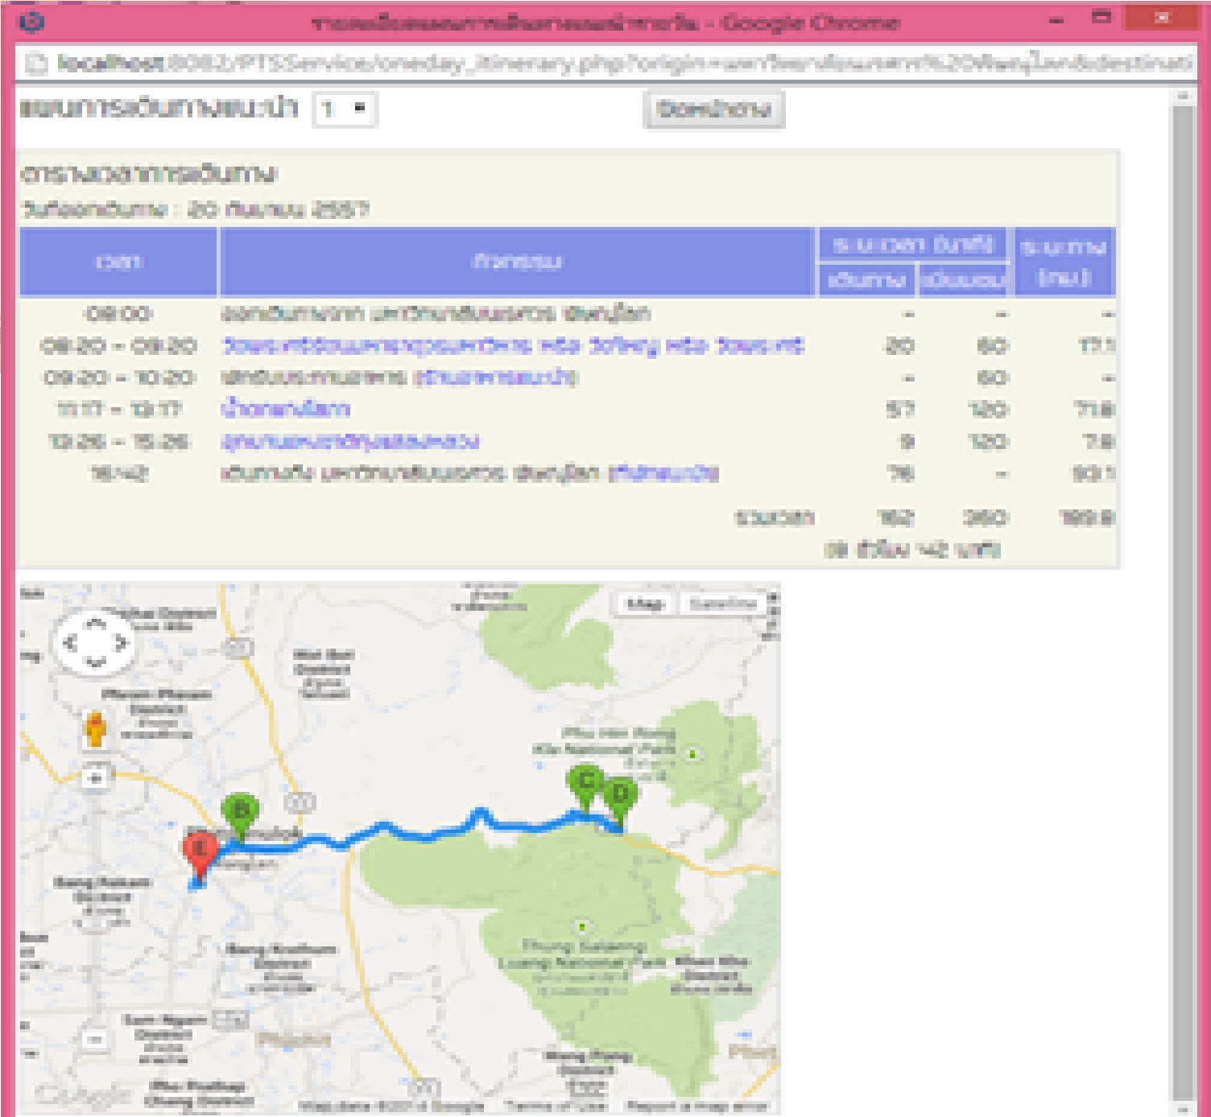This screenshot has height=1117, width=1211.
Task: Open the recommended restaurant link in parentheses
Action: (496, 377)
